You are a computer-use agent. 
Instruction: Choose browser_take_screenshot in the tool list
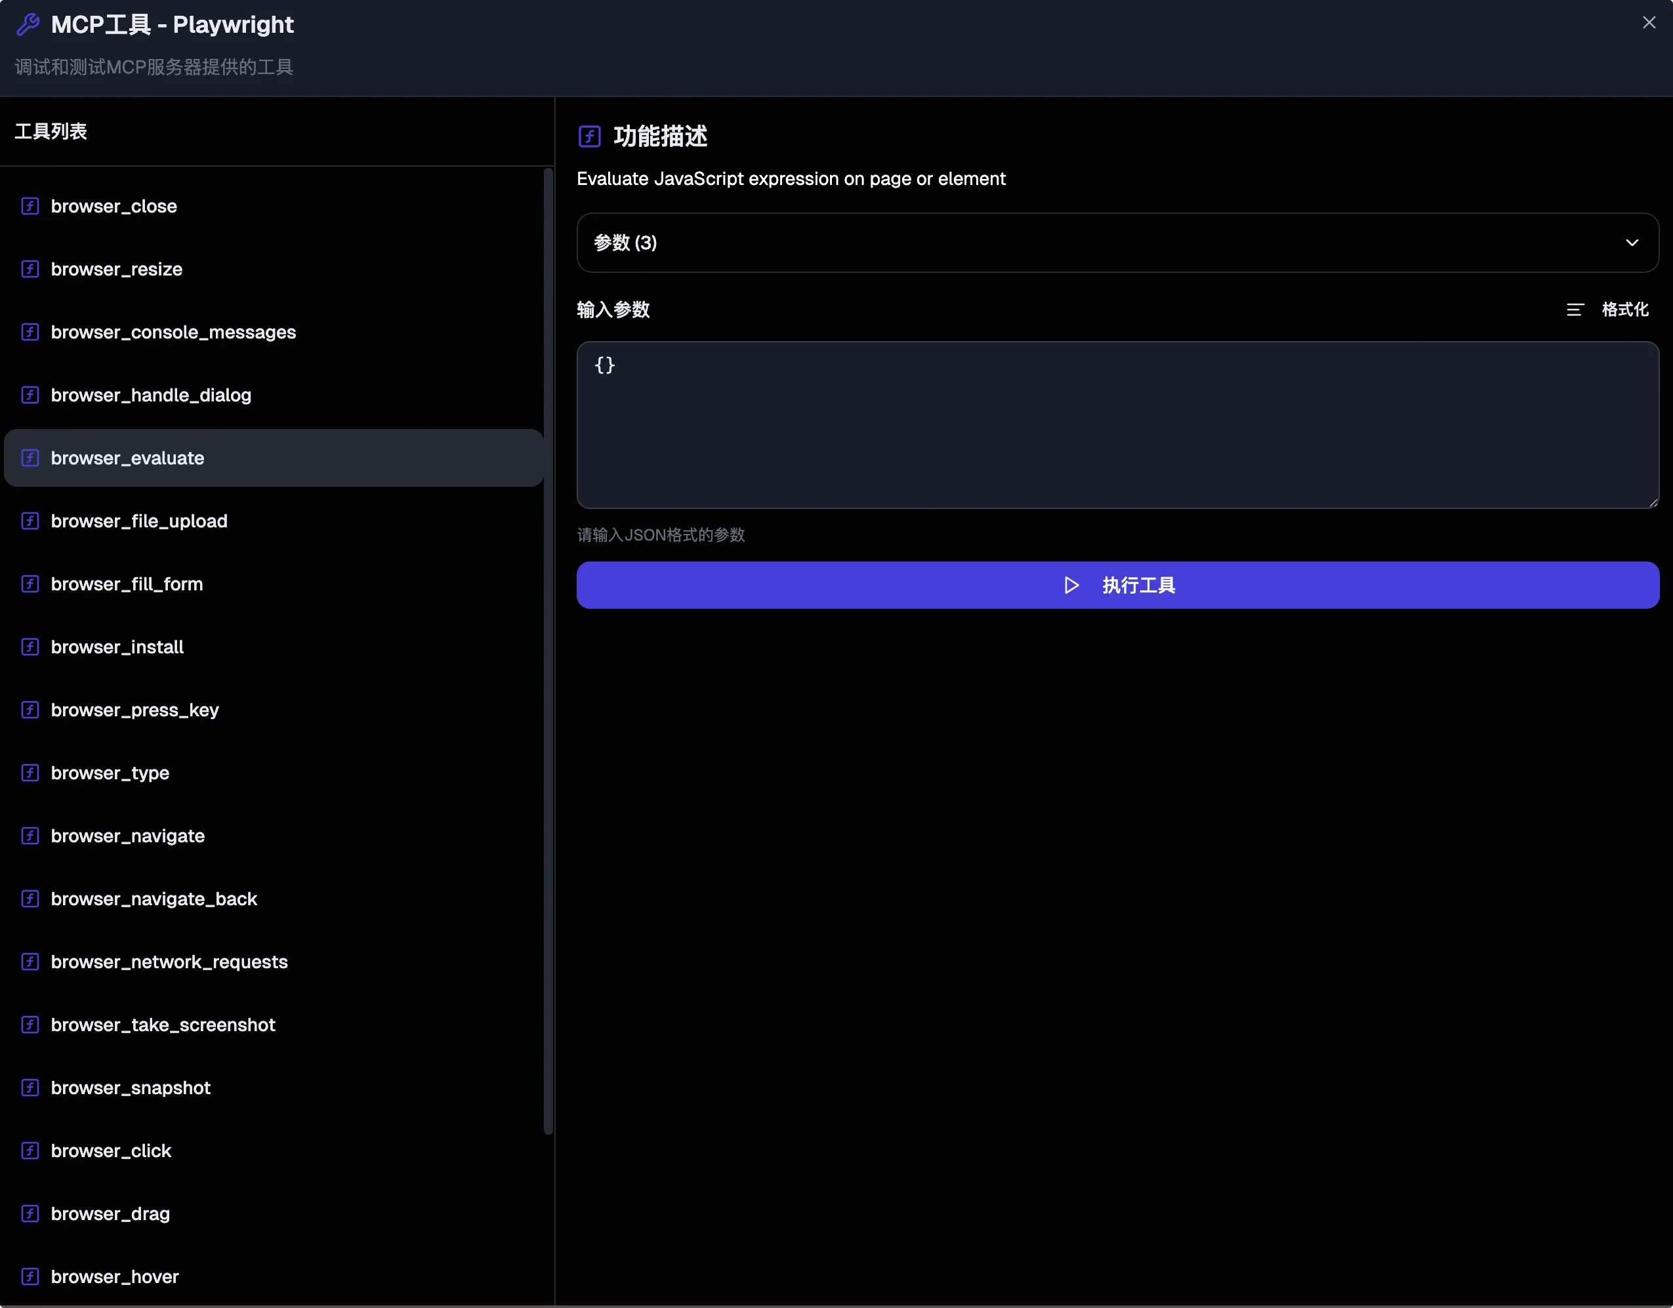(163, 1025)
